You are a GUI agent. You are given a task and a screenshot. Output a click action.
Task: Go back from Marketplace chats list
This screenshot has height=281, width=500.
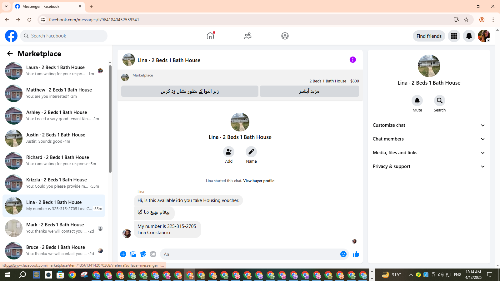pos(10,54)
